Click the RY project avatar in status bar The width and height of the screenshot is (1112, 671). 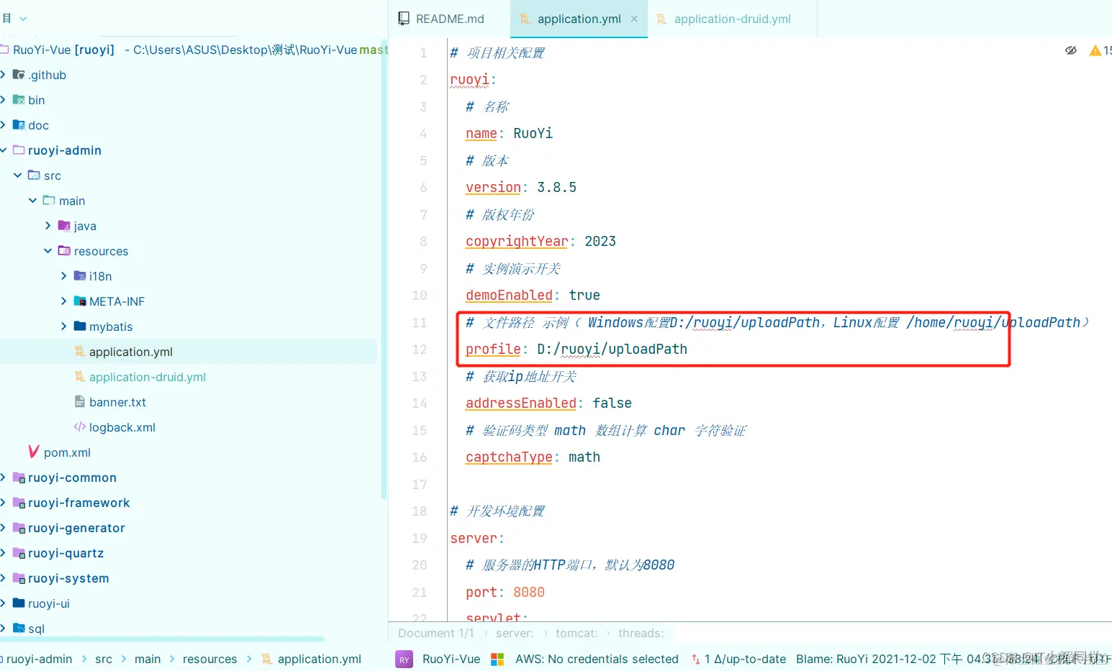404,659
